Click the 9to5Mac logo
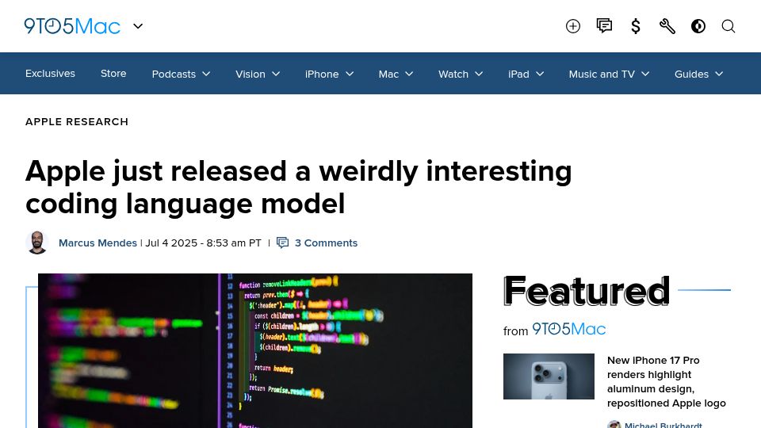 72,26
